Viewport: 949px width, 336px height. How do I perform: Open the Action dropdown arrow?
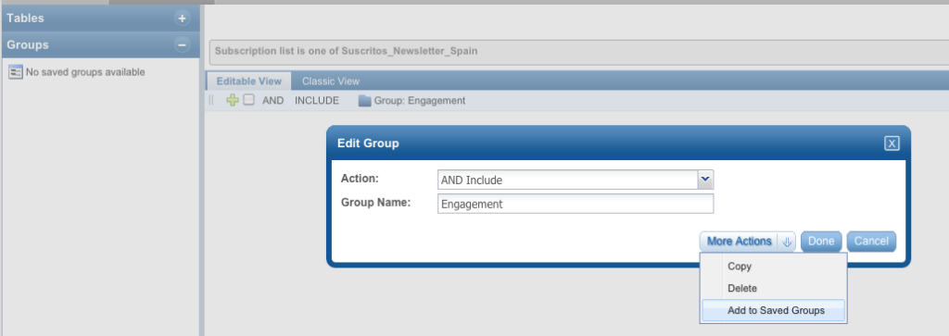[705, 180]
